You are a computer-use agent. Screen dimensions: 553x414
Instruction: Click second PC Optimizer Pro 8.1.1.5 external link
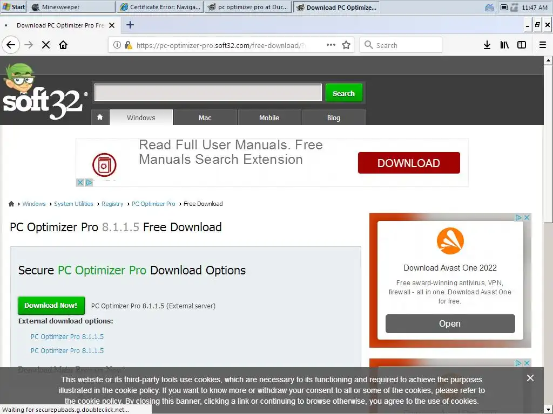pyautogui.click(x=67, y=350)
